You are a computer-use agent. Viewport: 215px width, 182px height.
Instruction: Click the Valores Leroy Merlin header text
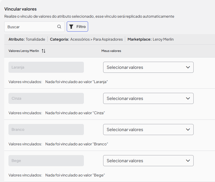(24, 51)
